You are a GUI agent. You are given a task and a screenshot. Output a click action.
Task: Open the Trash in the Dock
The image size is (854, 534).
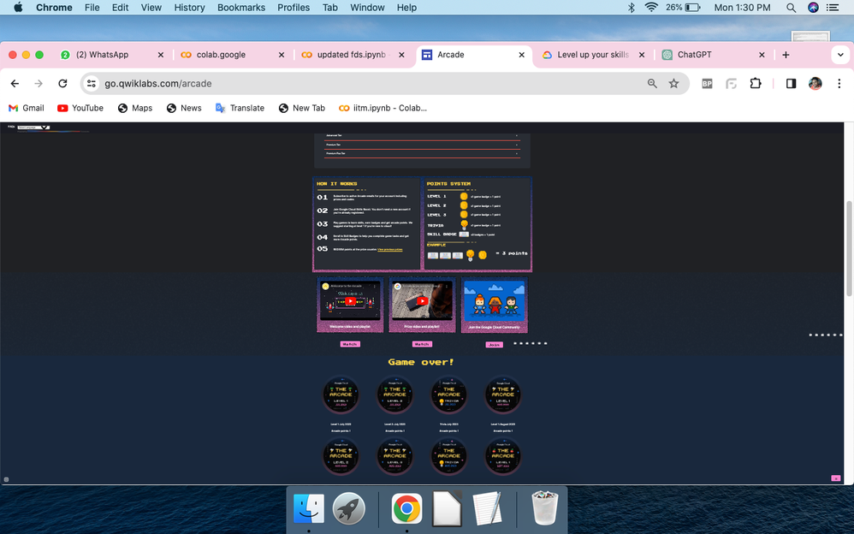pyautogui.click(x=544, y=507)
